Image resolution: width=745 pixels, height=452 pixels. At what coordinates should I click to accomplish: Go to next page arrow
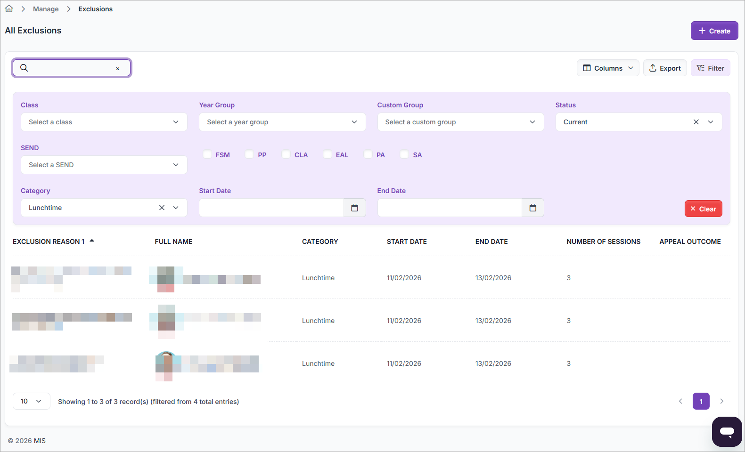click(x=721, y=401)
